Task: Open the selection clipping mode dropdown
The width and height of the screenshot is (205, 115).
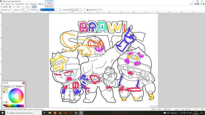Action: (101, 10)
